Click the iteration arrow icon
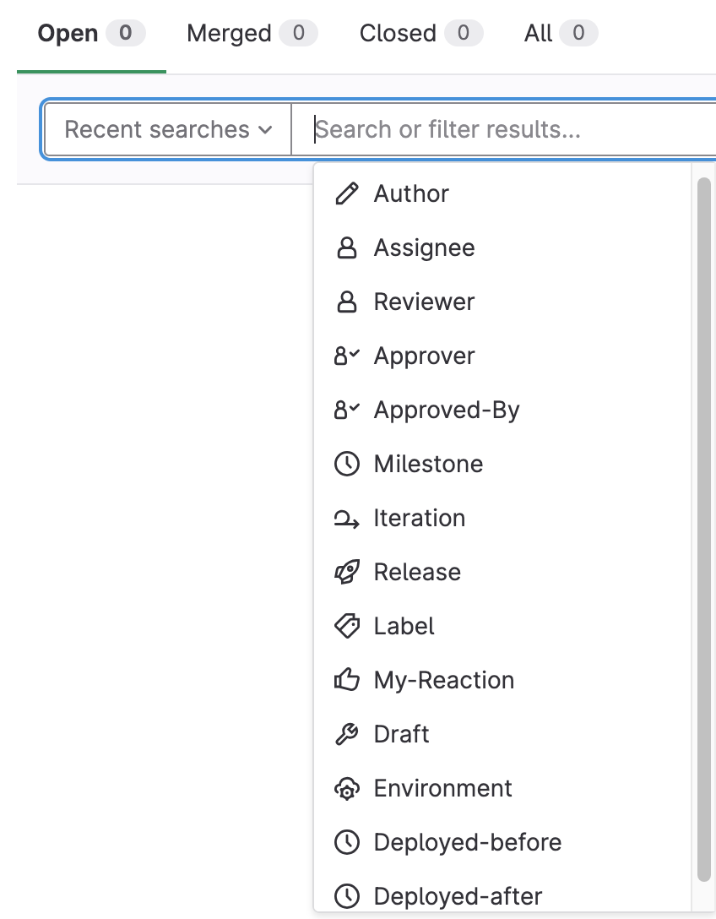Screen dimensions: 716x919 pyautogui.click(x=346, y=519)
